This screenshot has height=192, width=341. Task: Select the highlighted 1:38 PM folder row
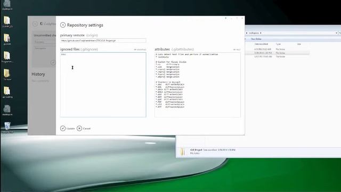[277, 53]
